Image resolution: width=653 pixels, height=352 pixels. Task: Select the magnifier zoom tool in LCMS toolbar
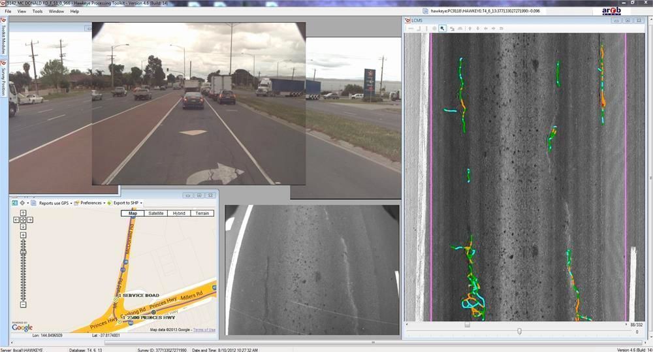tap(442, 28)
